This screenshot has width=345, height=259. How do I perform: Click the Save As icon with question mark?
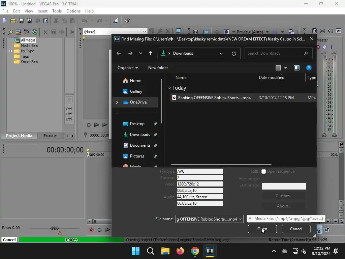(29, 21)
